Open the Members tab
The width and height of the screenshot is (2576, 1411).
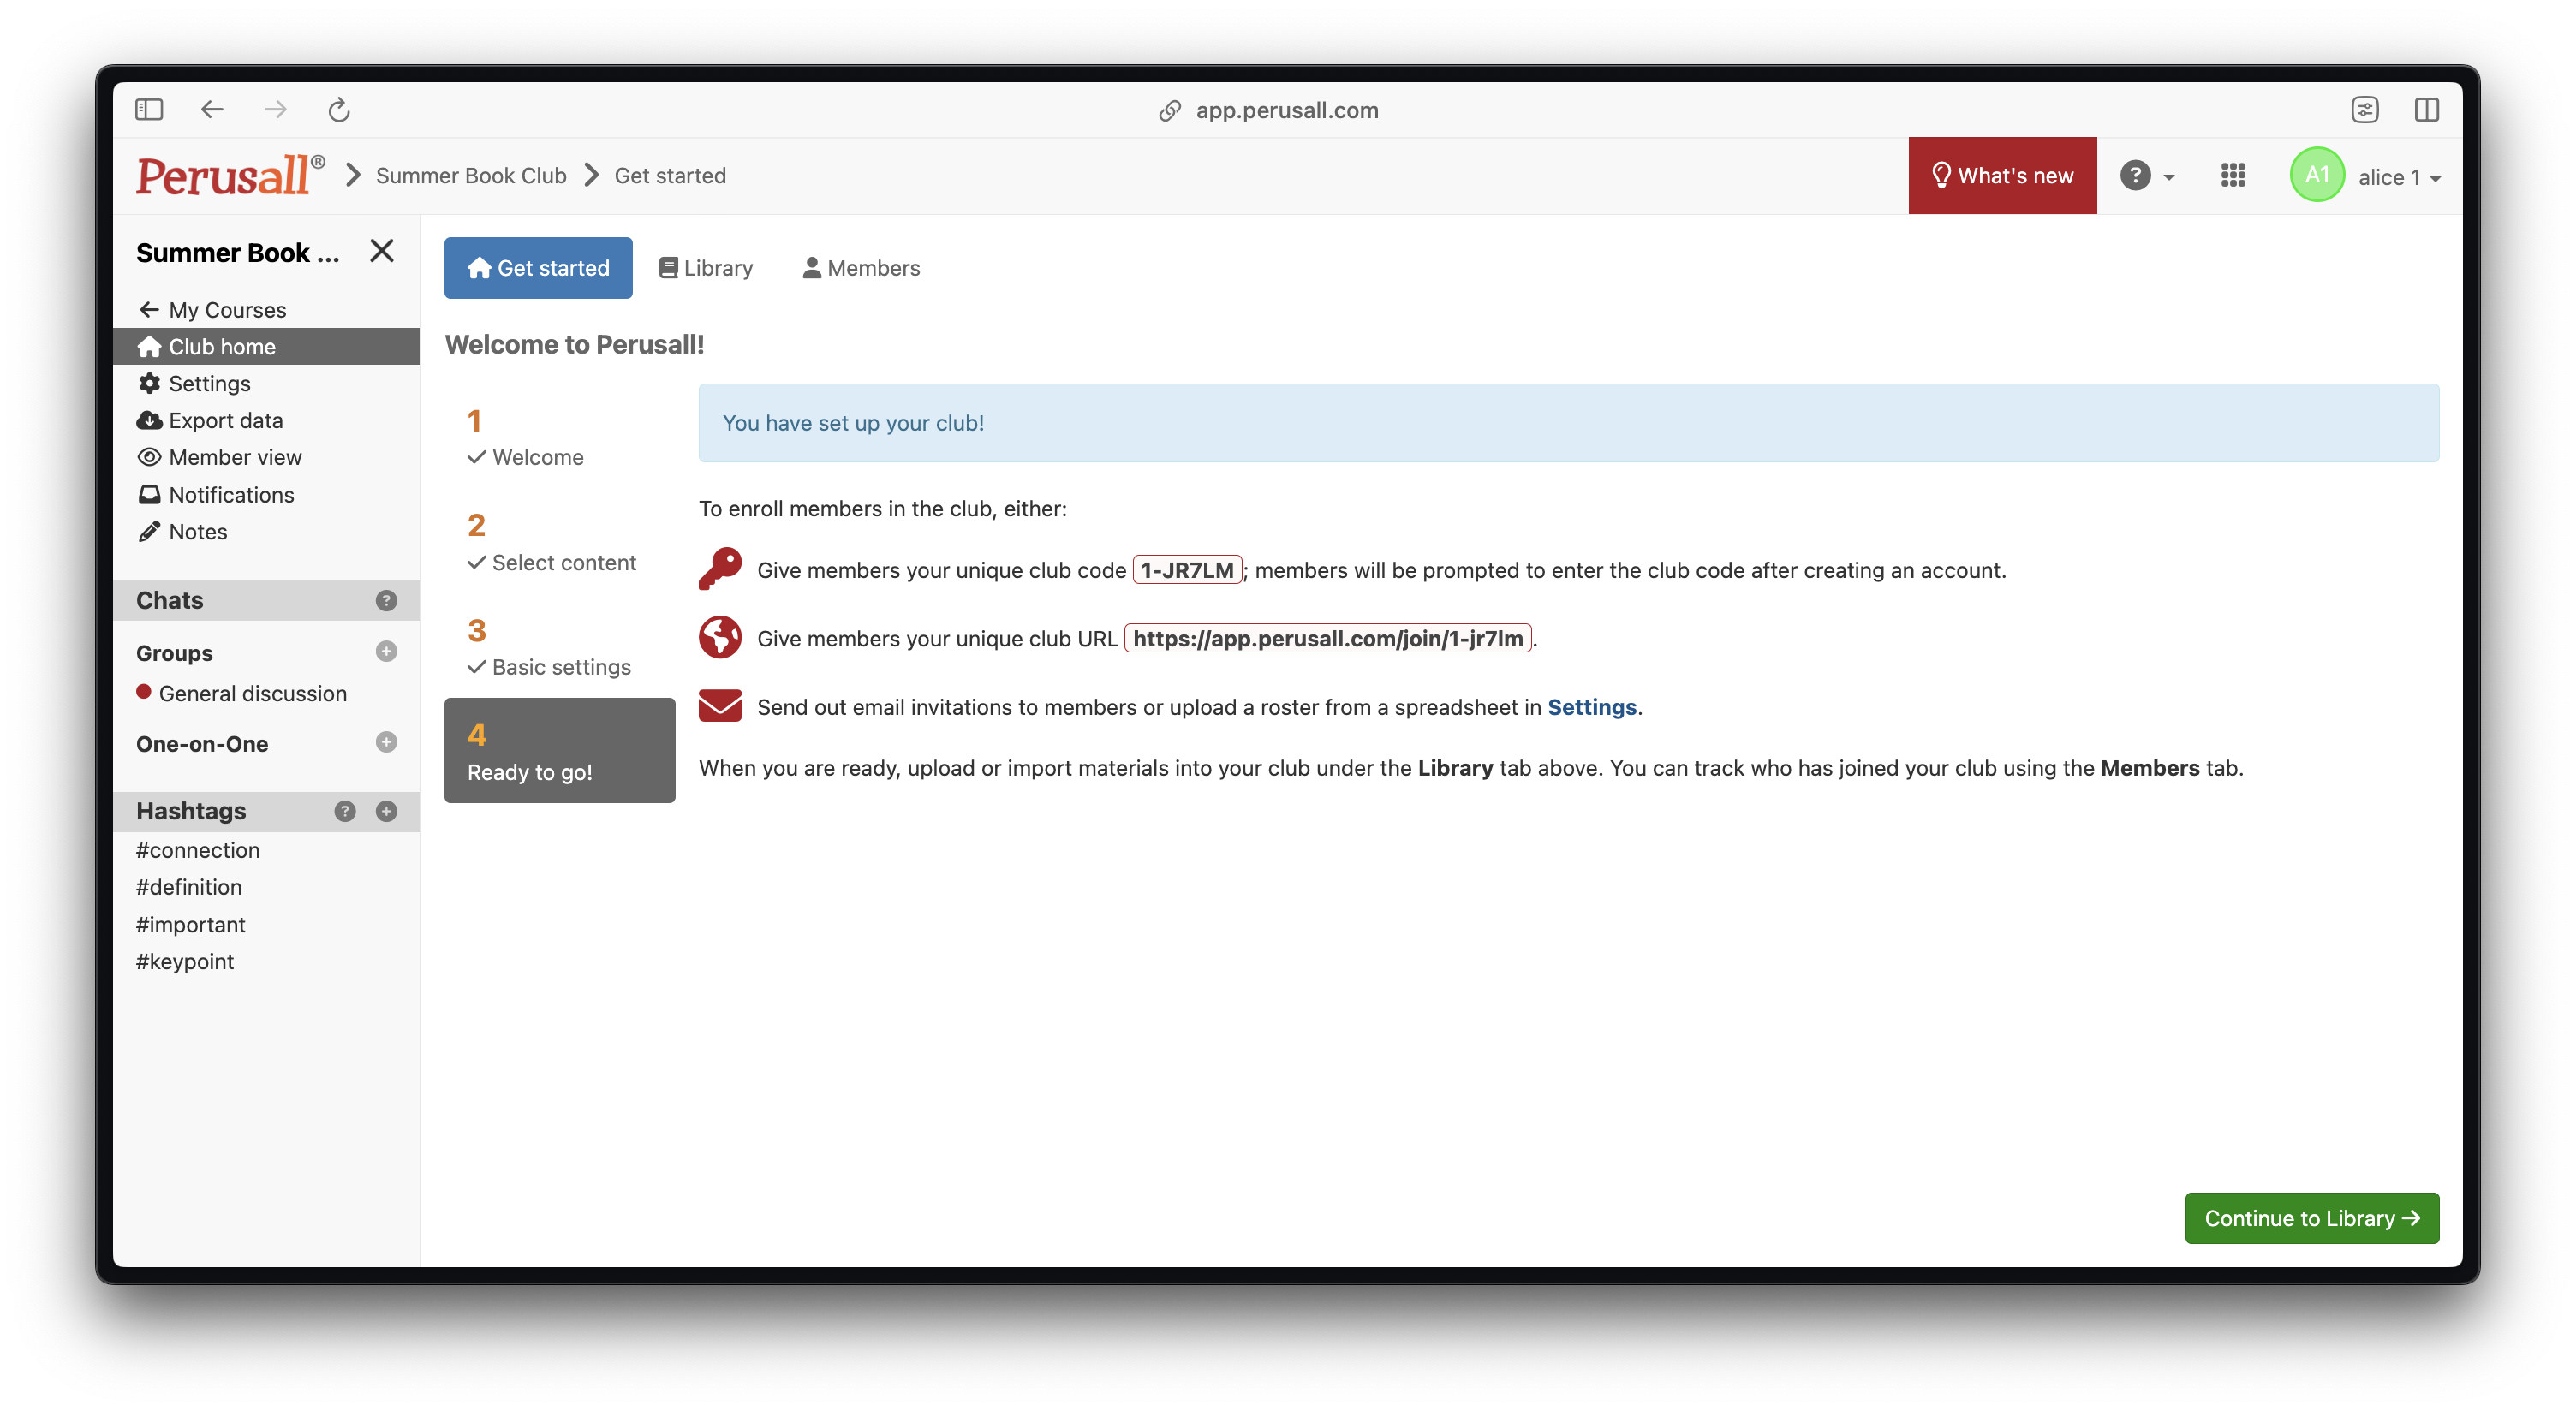click(x=861, y=268)
